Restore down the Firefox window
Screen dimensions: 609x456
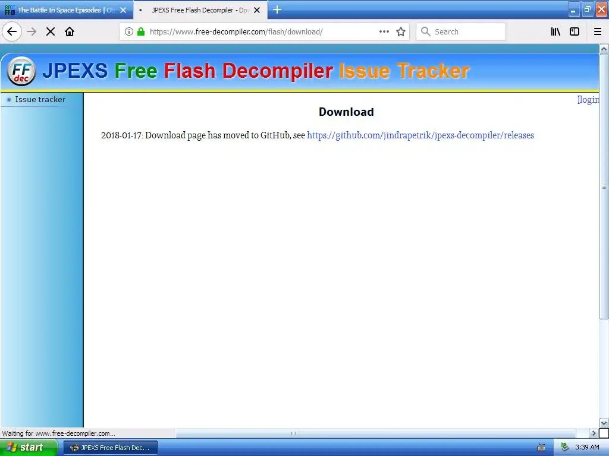[x=587, y=9]
